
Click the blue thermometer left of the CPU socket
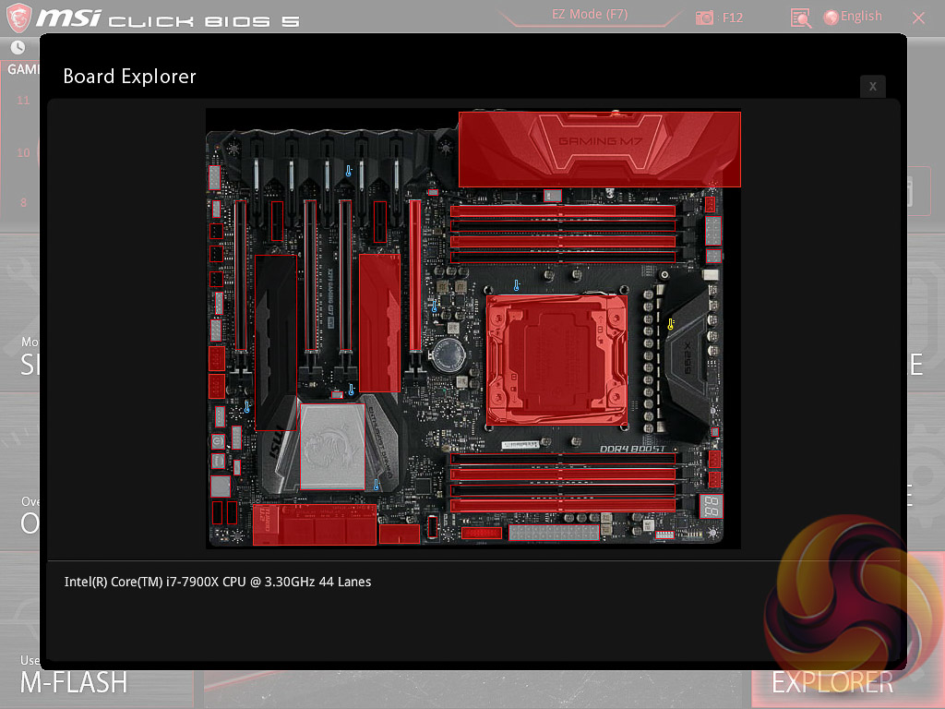click(435, 306)
